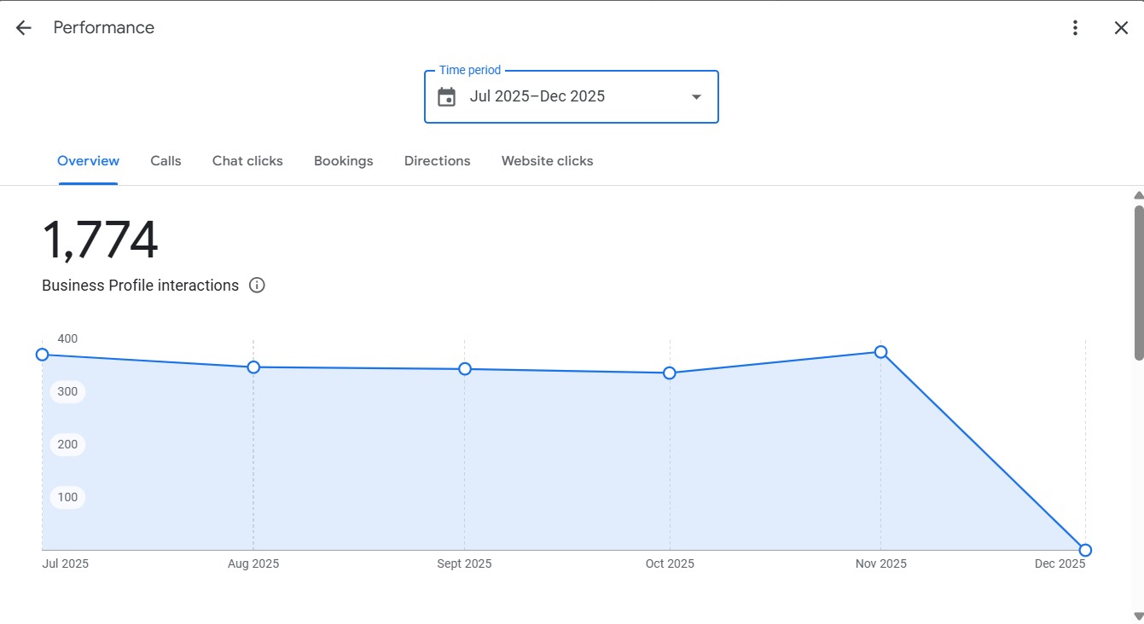Select the Overview tab
This screenshot has height=624, width=1144.
(88, 161)
